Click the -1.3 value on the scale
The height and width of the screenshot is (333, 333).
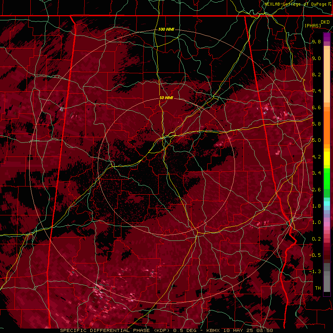coord(315,272)
